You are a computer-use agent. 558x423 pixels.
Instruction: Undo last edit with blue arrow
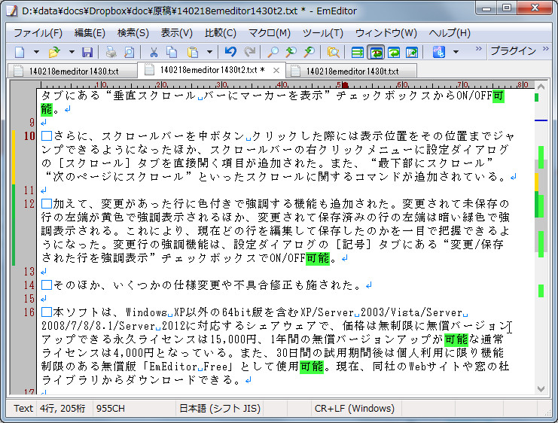click(230, 52)
